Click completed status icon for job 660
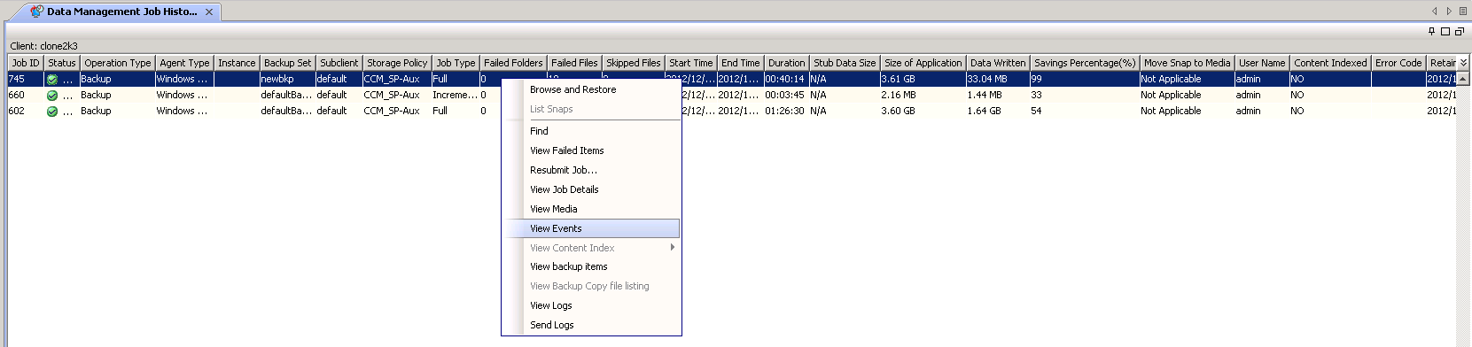The image size is (1472, 347). pos(52,96)
